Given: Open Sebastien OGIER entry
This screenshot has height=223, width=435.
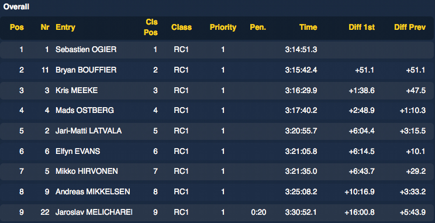Looking at the screenshot, I should (x=86, y=49).
